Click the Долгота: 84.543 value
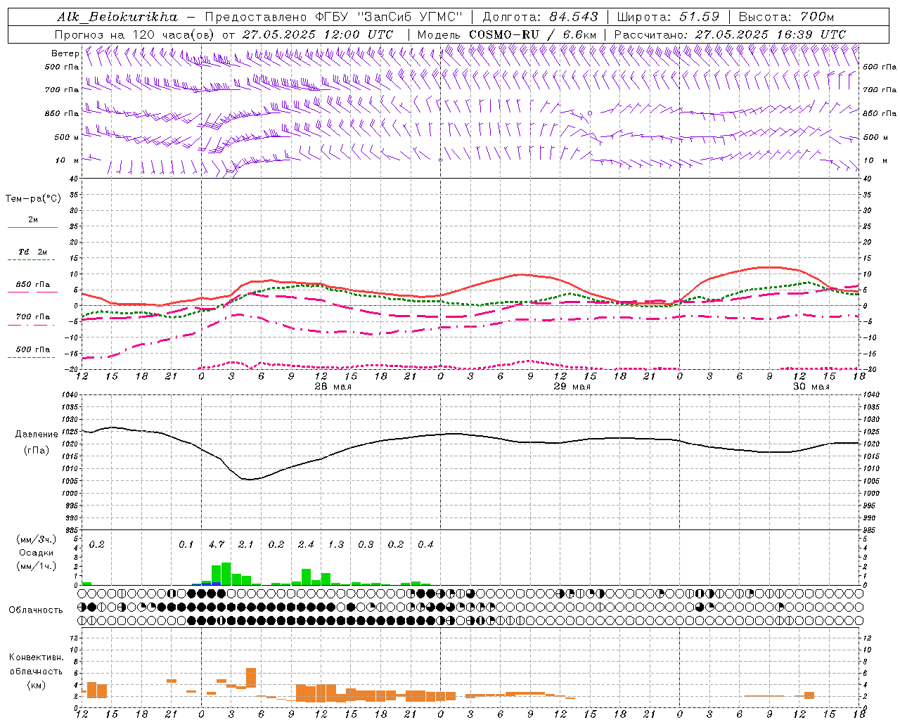 click(540, 17)
